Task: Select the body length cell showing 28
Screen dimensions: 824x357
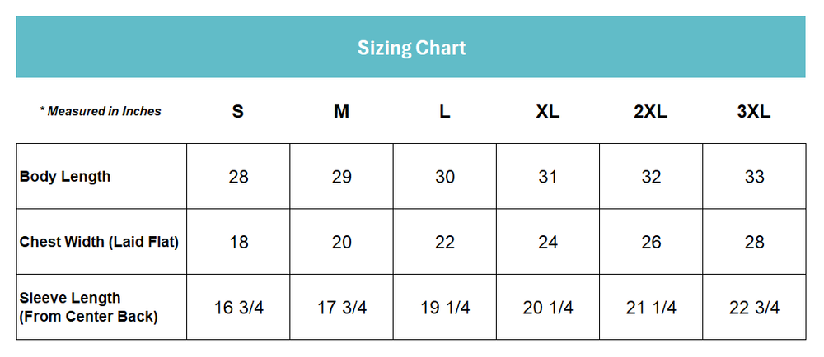Action: (238, 177)
